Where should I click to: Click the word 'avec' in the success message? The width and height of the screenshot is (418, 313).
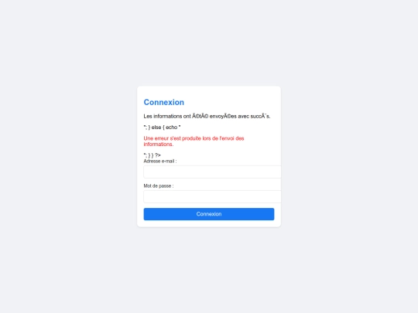243,116
